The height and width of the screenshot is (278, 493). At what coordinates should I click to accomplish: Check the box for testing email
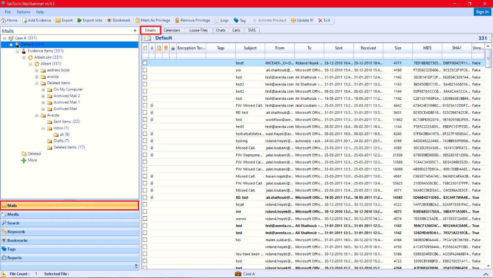tap(145, 141)
